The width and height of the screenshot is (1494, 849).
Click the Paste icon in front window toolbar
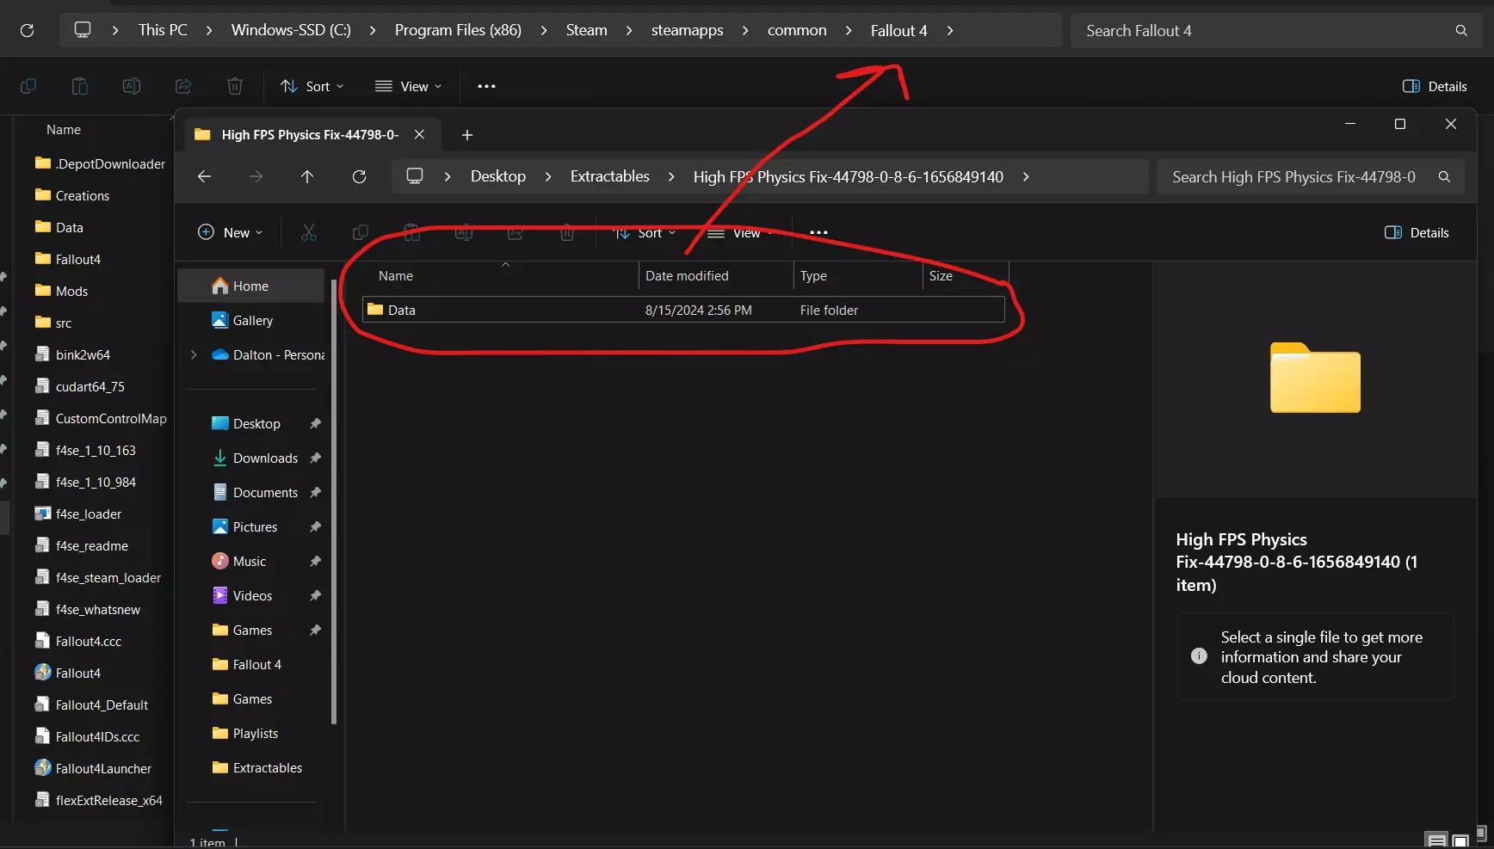(412, 232)
